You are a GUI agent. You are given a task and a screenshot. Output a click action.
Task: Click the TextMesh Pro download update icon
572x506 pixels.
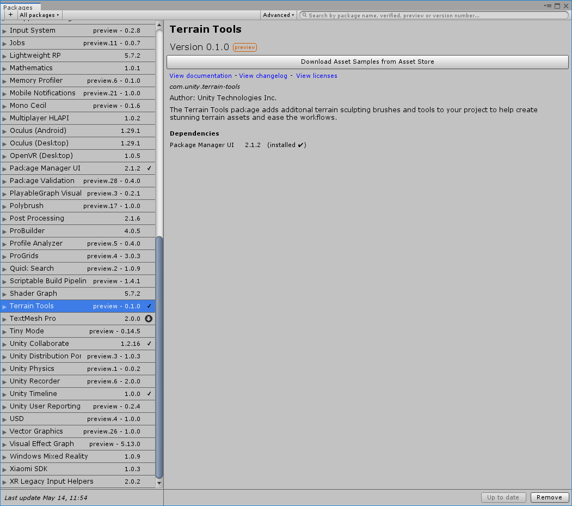click(x=149, y=319)
